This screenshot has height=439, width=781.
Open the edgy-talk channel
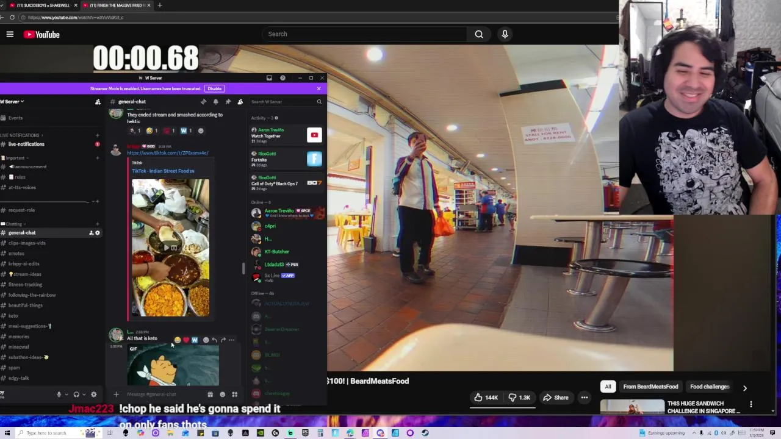(18, 378)
